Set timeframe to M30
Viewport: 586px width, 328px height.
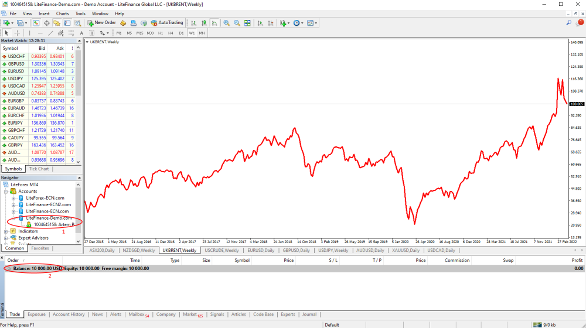point(150,33)
